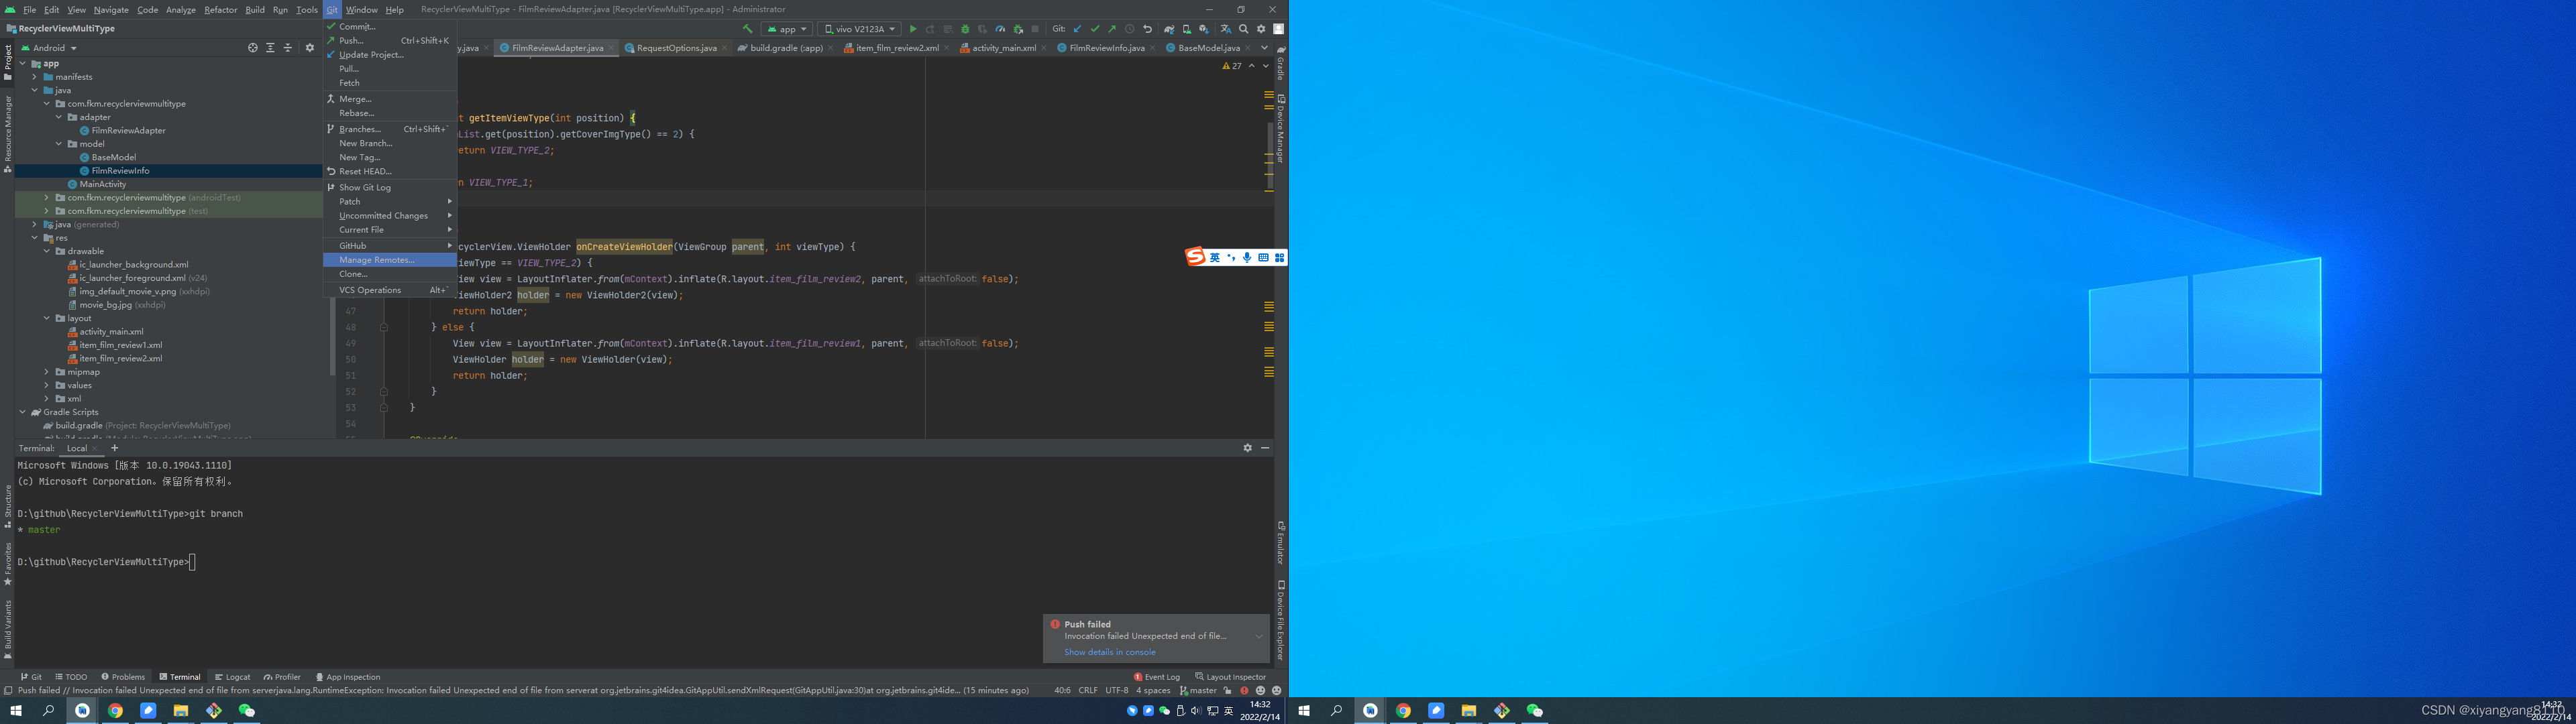
Task: Open IDE settings gear in main toolbar
Action: point(1262,29)
